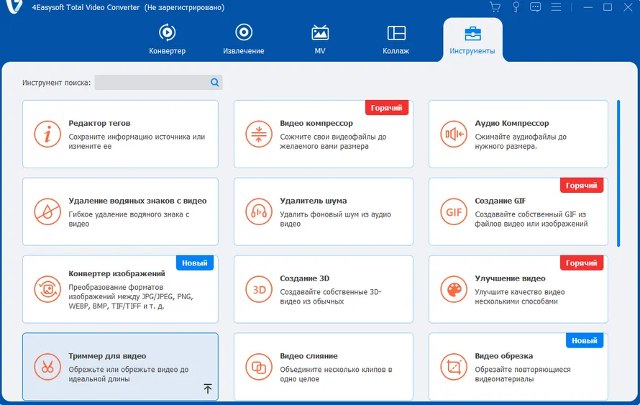The width and height of the screenshot is (640, 405).
Task: Click the shopping cart icon
Action: [495, 7]
